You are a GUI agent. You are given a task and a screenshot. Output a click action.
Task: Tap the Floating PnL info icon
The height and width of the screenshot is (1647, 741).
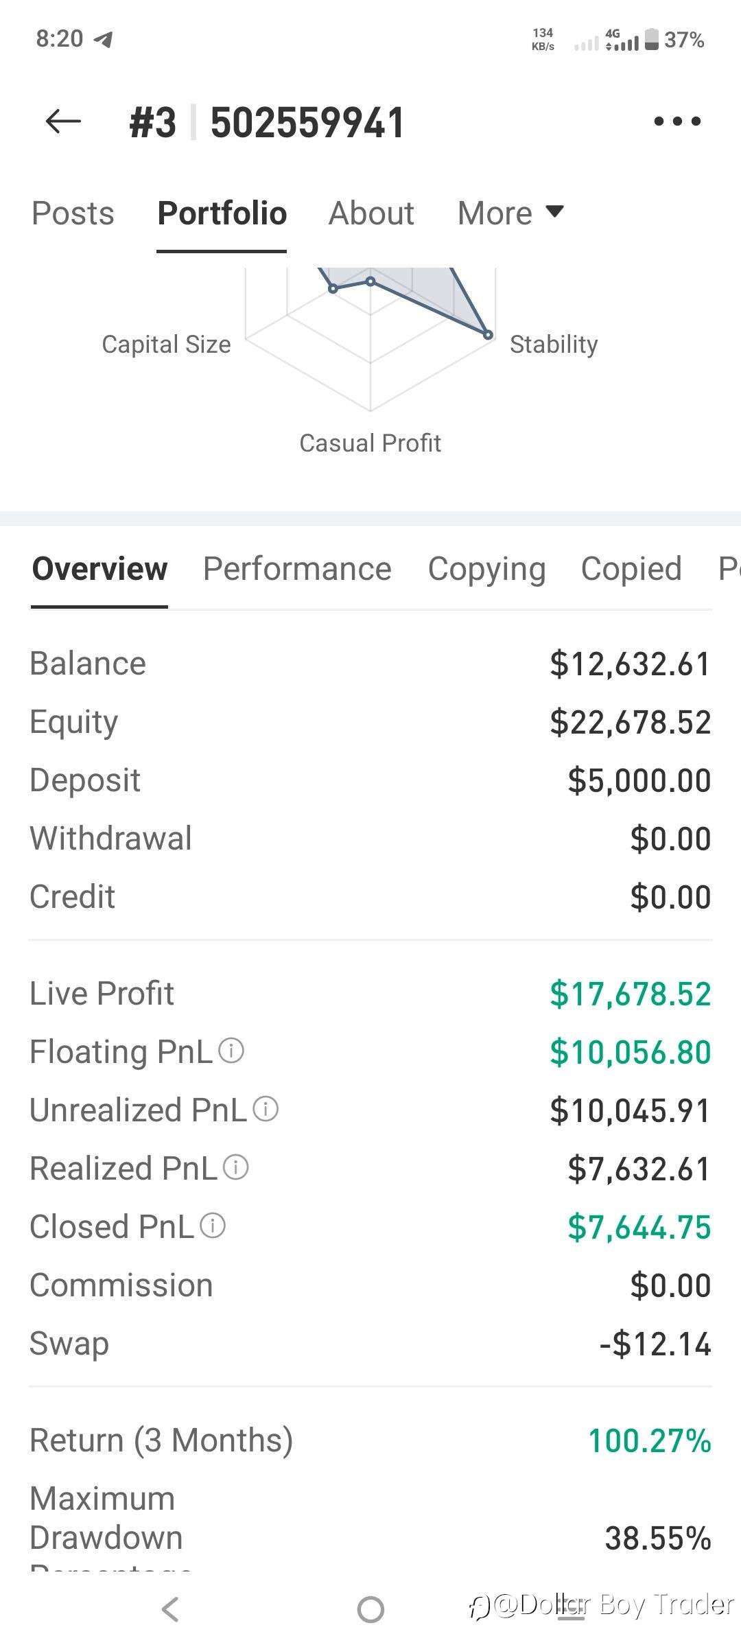[231, 1051]
